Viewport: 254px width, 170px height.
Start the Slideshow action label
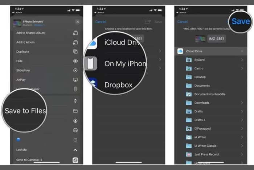tap(23, 70)
